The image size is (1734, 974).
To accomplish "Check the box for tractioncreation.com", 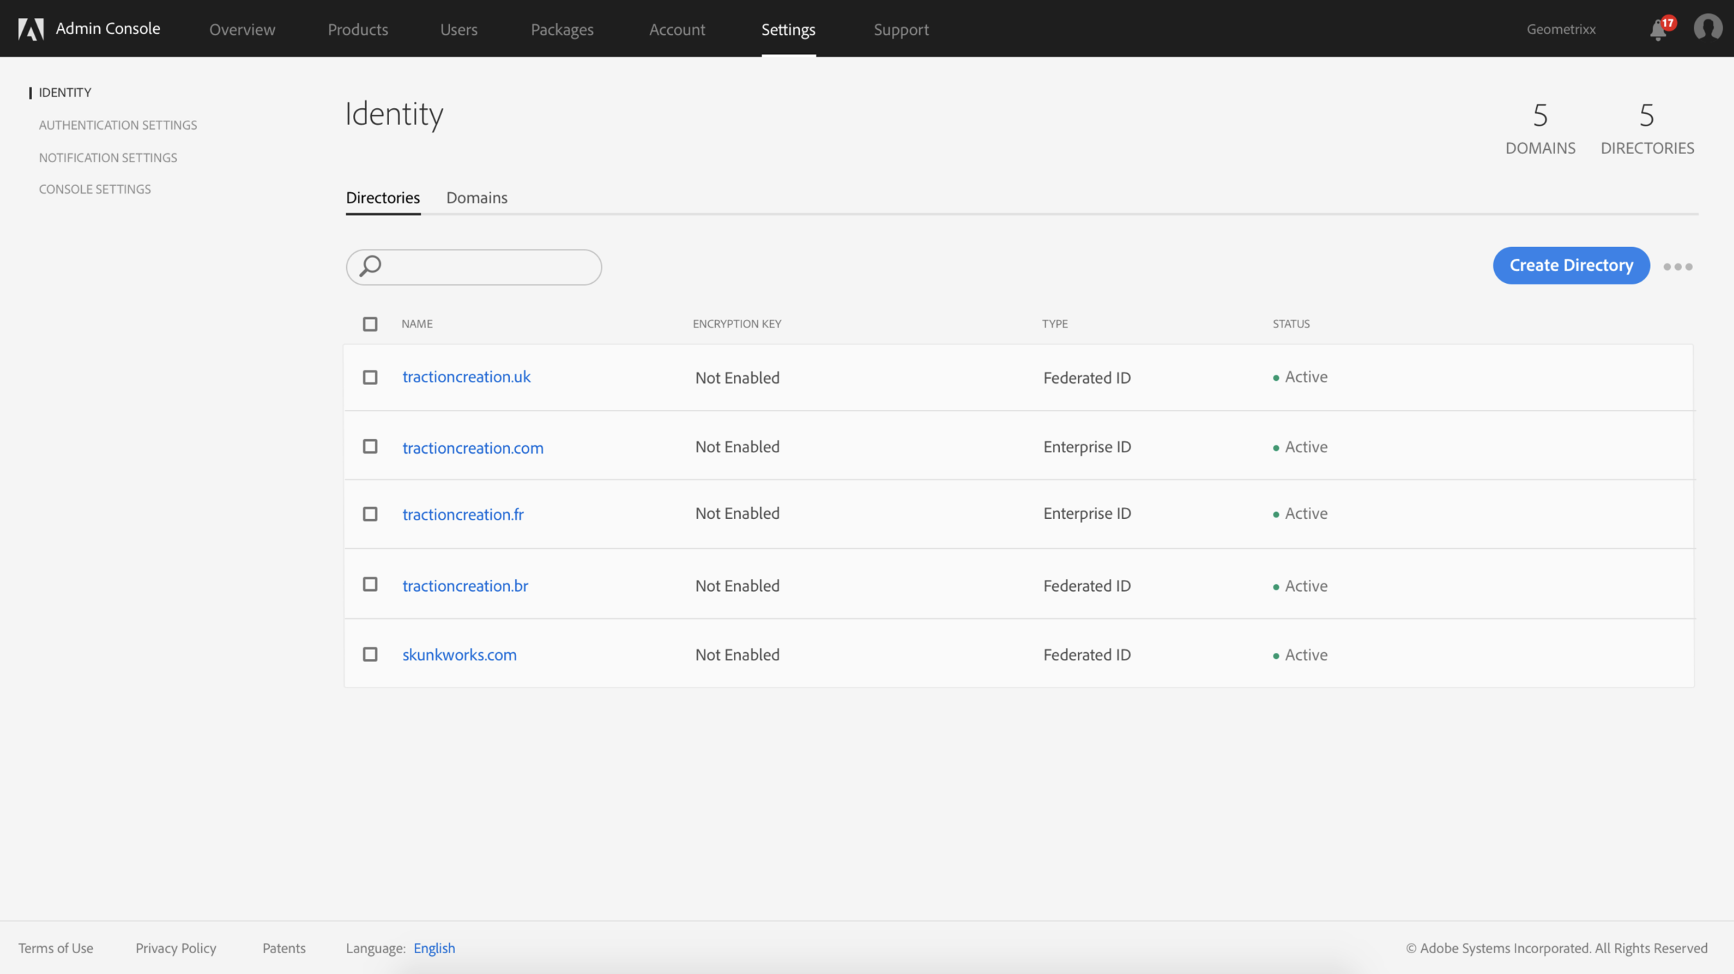I will (370, 446).
